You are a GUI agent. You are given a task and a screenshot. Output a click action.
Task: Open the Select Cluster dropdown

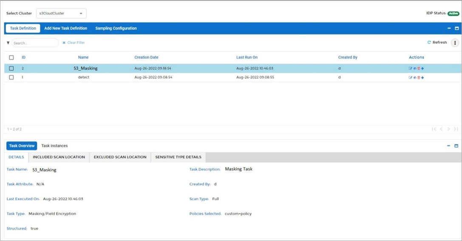point(61,13)
